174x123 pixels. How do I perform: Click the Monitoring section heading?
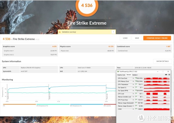tap(7, 80)
